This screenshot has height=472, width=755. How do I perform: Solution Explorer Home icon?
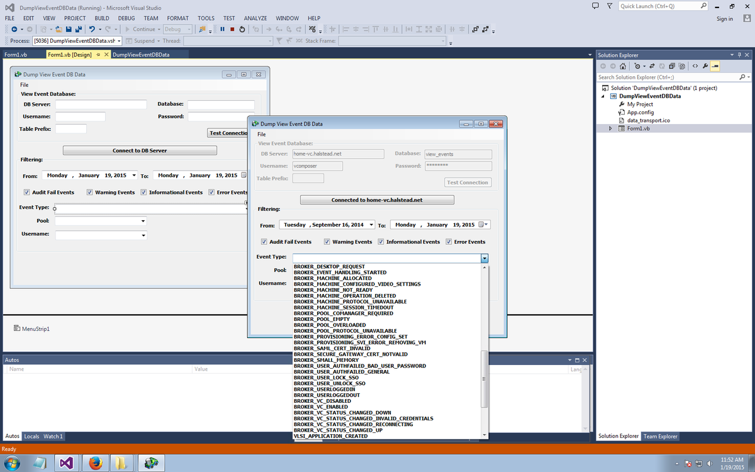pyautogui.click(x=624, y=66)
